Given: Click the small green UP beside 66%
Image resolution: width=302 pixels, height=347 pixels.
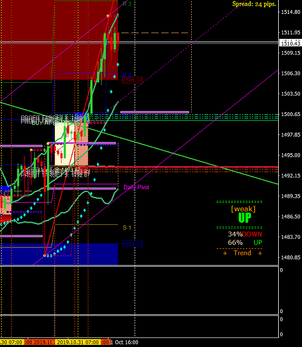Looking at the screenshot, I should (258, 243).
